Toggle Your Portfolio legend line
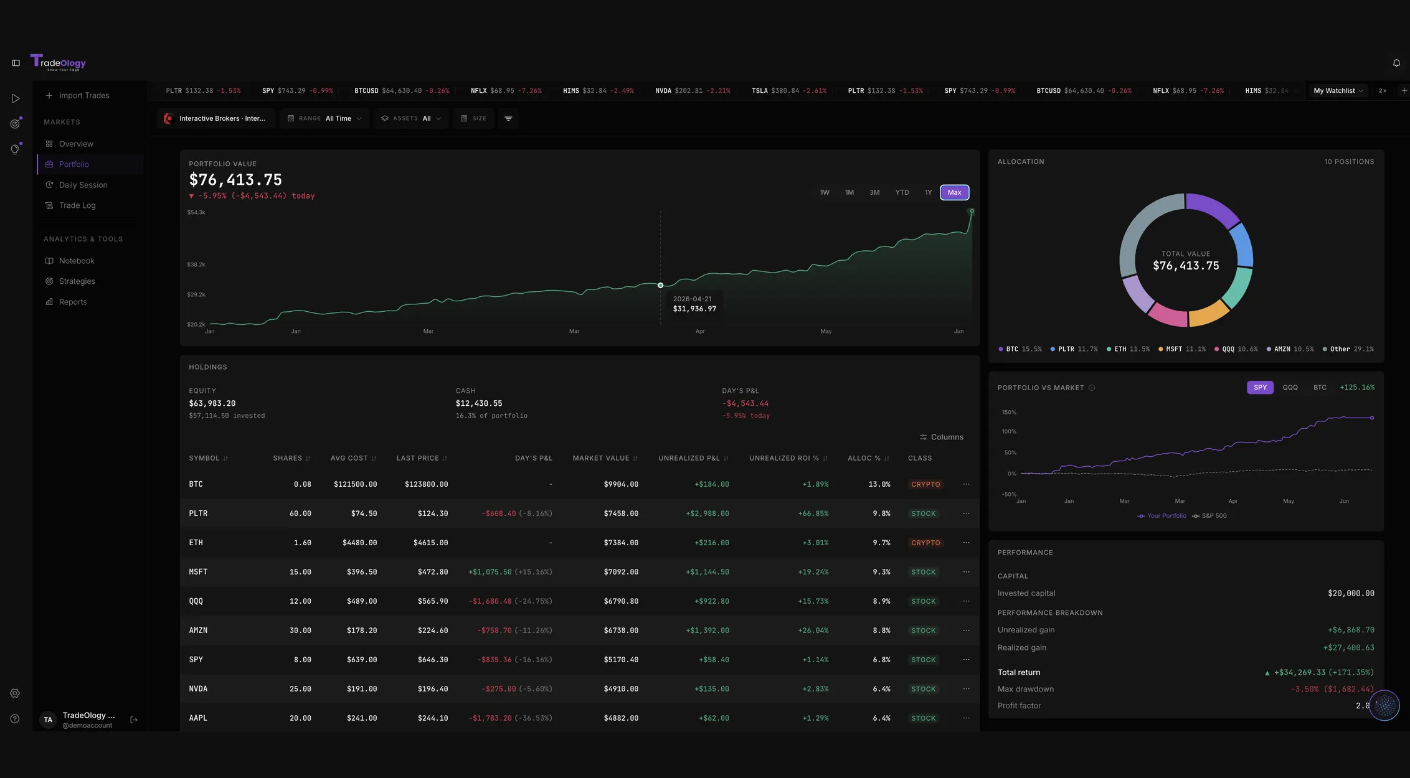The width and height of the screenshot is (1410, 778). (x=1162, y=516)
